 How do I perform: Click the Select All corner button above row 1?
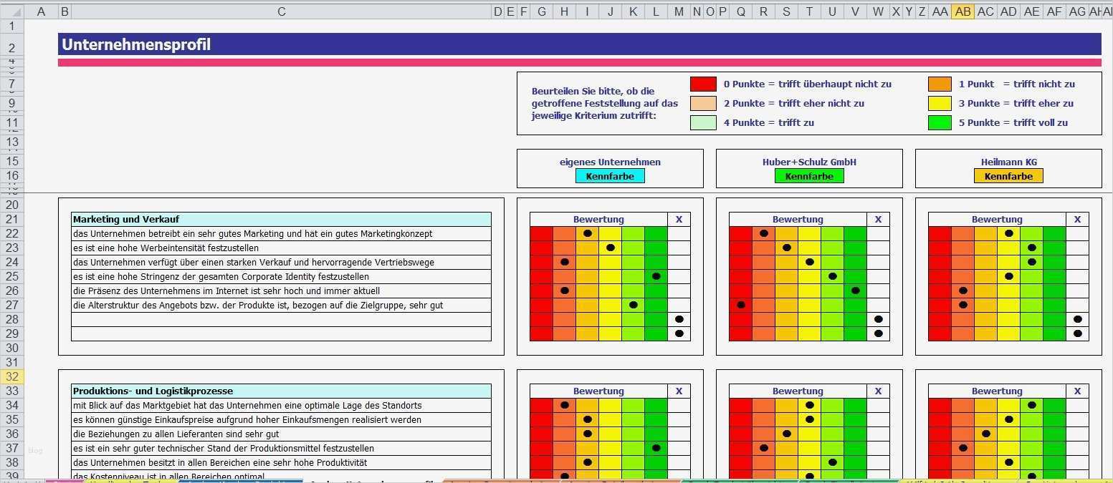[x=11, y=11]
